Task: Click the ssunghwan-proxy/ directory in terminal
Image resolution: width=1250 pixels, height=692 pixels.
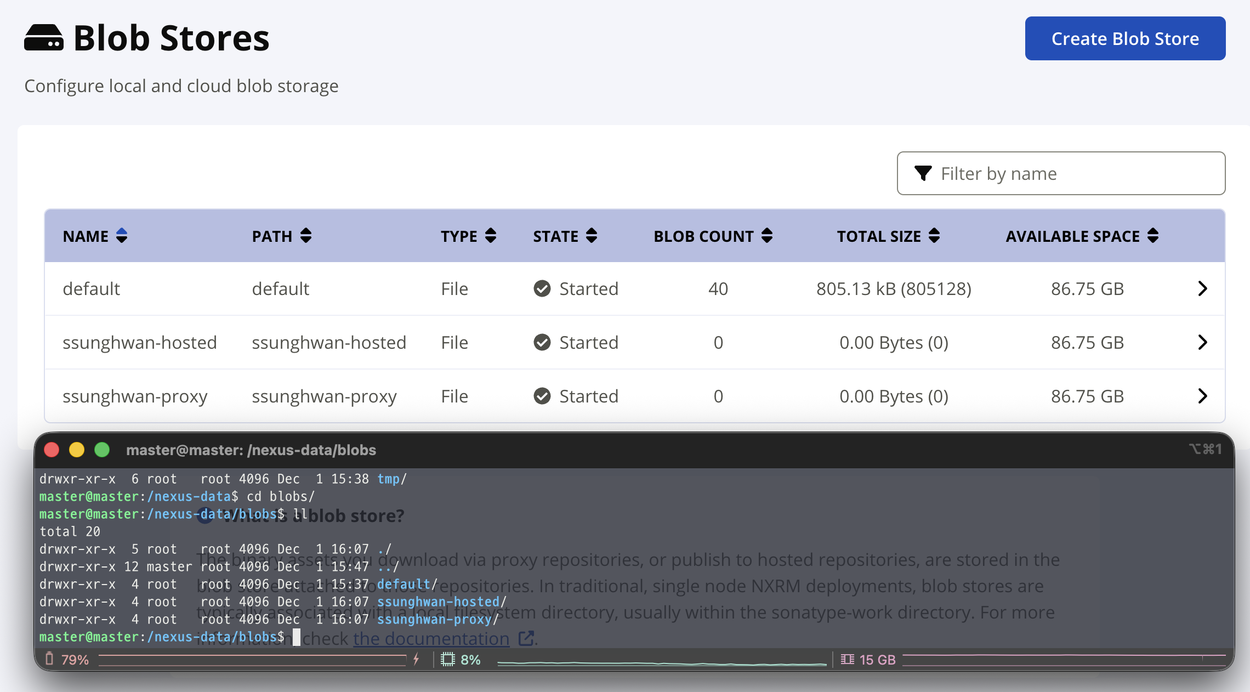Action: click(438, 619)
